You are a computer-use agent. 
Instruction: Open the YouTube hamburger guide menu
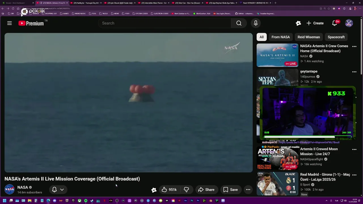pyautogui.click(x=9, y=23)
